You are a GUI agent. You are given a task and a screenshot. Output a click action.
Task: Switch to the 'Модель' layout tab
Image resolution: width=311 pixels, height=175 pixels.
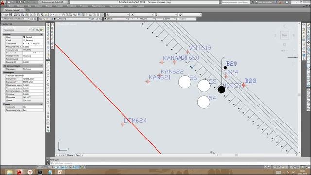70,155
